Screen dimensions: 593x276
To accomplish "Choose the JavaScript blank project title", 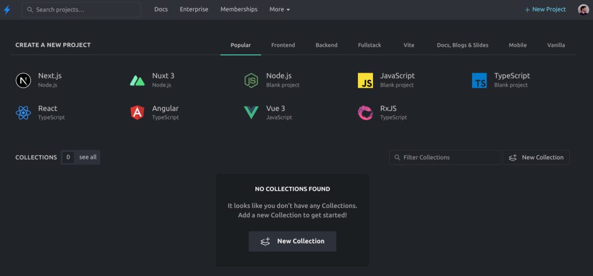I will coord(397,76).
